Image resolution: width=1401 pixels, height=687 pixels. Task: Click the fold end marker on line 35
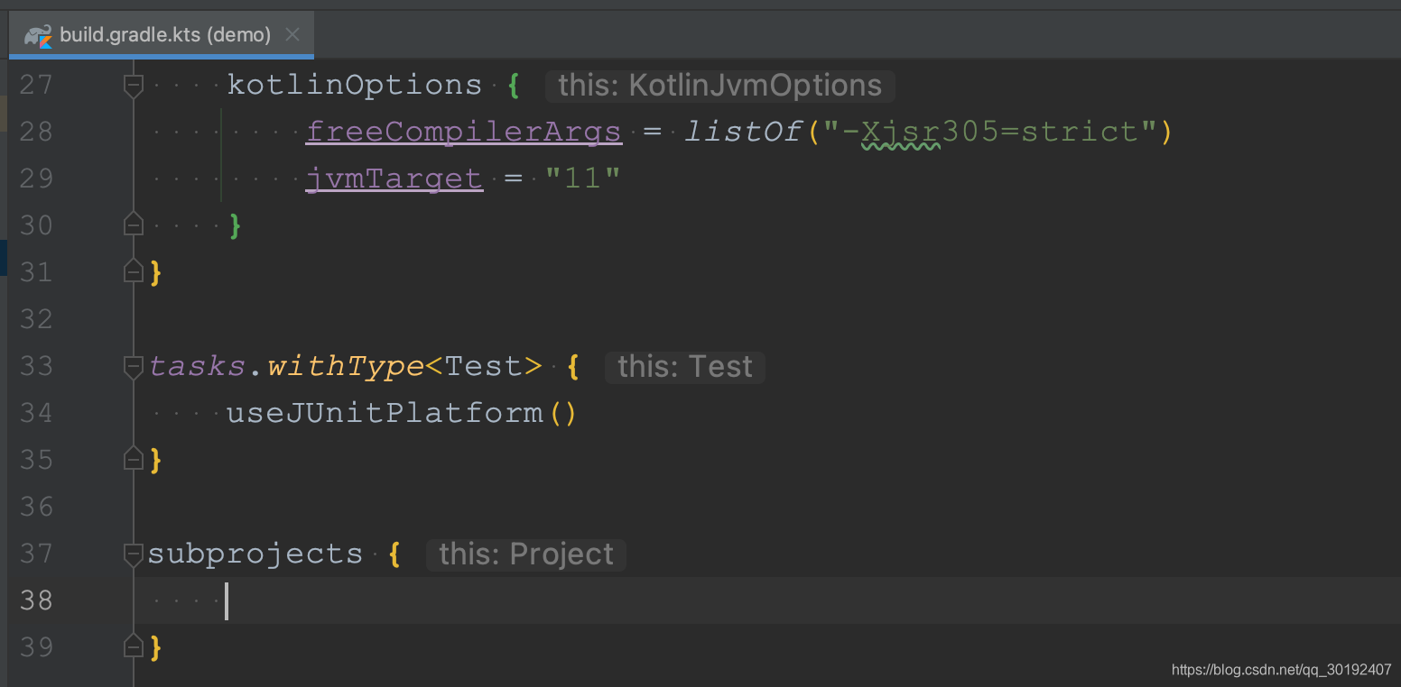tap(134, 458)
